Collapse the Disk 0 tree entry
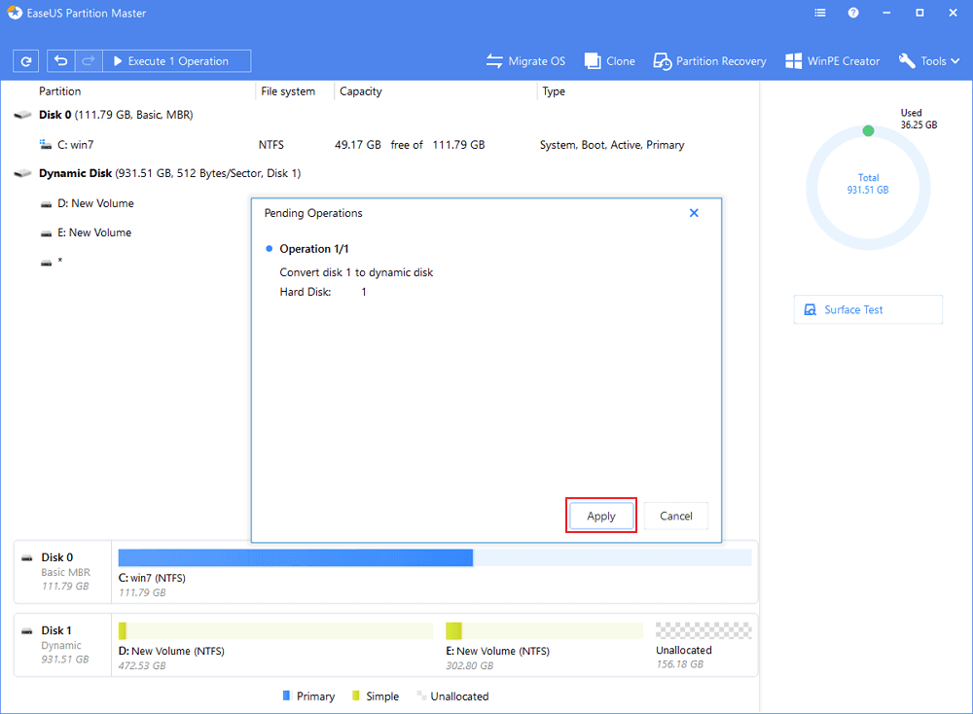This screenshot has width=973, height=714. pos(21,114)
